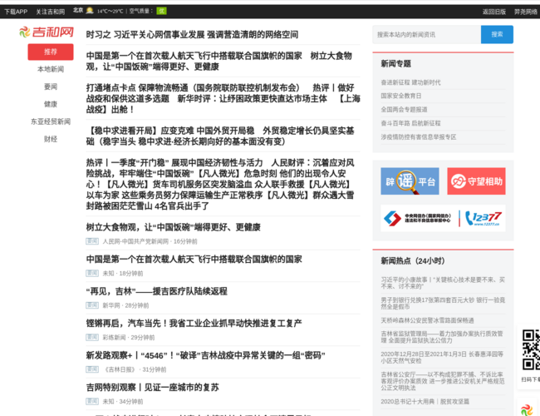Open the 要闻 sidebar category
Image resolution: width=540 pixels, height=416 pixels.
(51, 87)
